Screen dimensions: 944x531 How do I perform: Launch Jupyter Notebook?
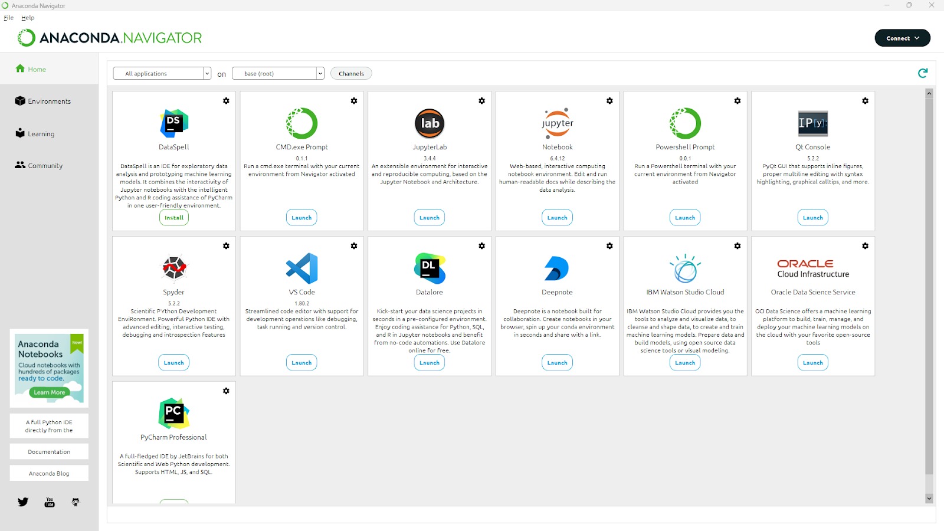point(557,218)
